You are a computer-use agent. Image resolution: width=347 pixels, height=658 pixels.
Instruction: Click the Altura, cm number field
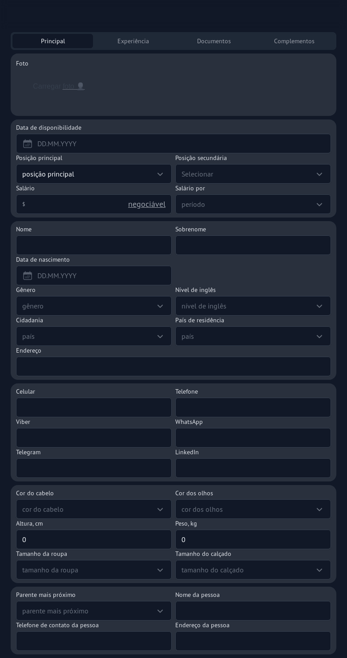93,539
